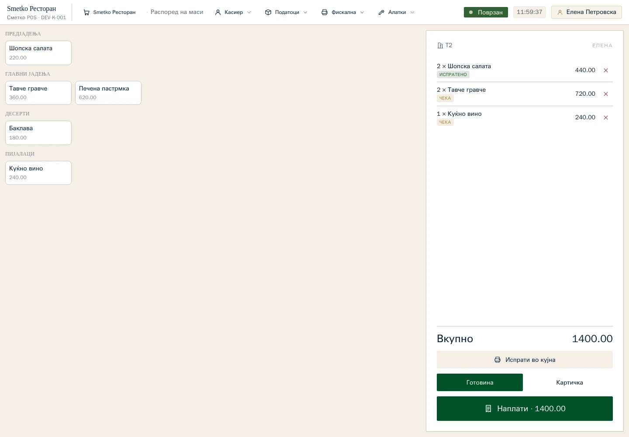Select Готовина payment method
The height and width of the screenshot is (437, 629).
click(480, 382)
